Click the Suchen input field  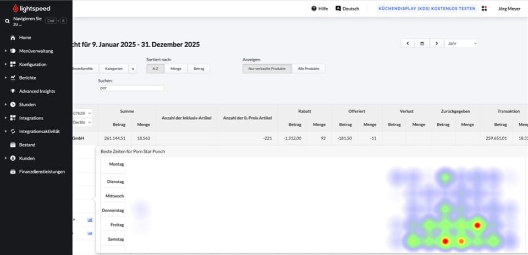pos(131,88)
